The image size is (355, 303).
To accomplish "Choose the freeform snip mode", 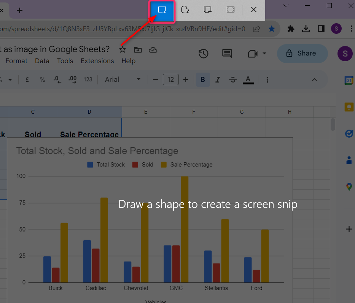I will click(185, 10).
